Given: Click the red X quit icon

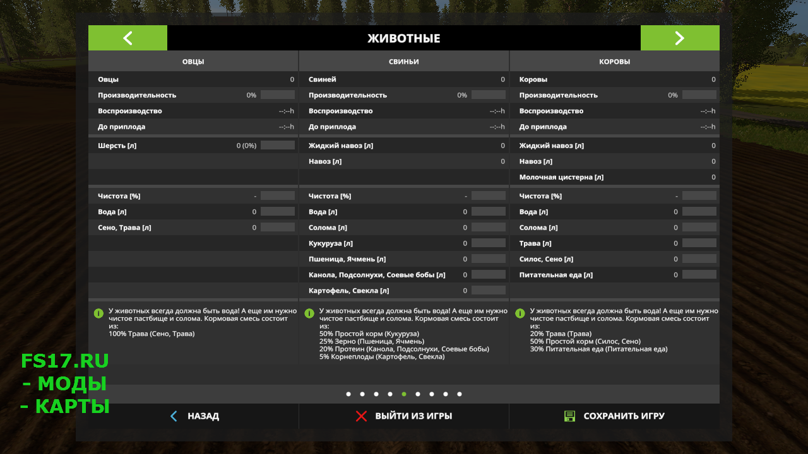Looking at the screenshot, I should 361,416.
